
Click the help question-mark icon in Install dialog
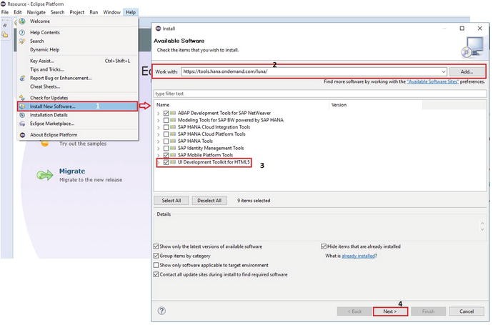click(161, 311)
